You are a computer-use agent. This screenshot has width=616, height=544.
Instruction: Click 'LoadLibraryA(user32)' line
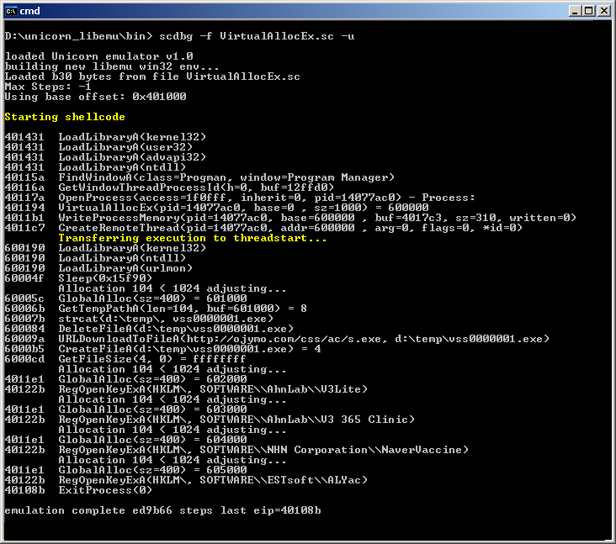(98, 147)
